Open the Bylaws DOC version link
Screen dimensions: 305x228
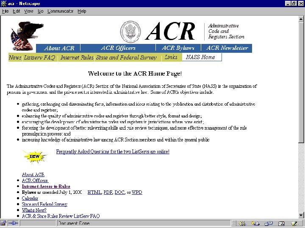[119, 193]
